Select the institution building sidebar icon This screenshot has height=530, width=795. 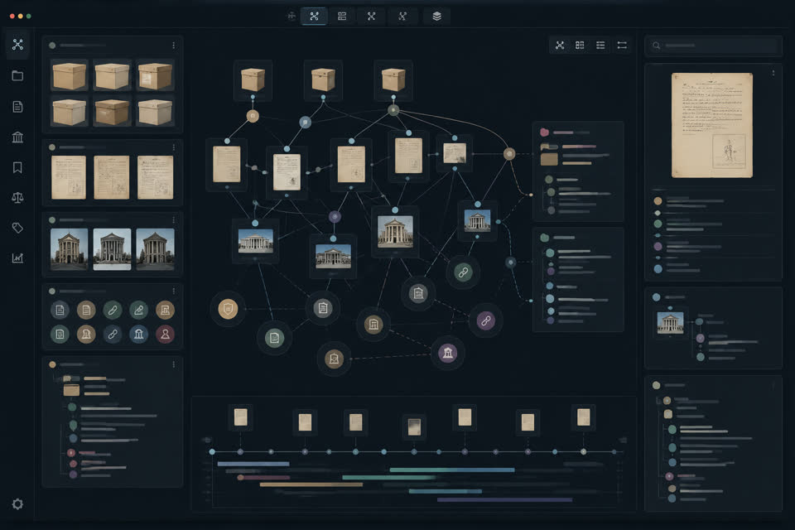click(x=17, y=137)
